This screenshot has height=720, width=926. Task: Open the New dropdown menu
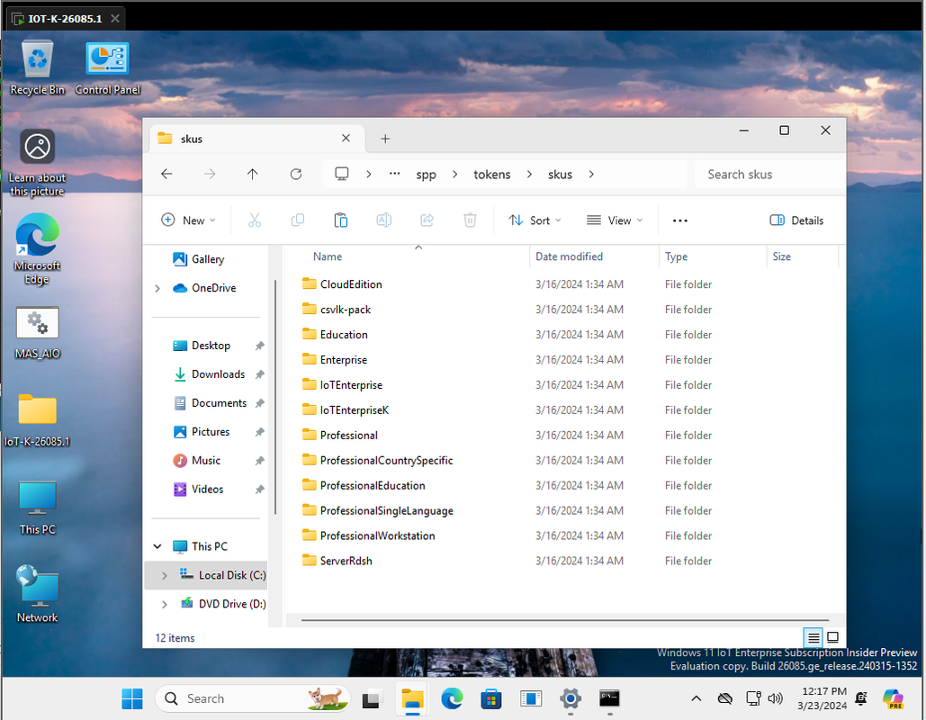pyautogui.click(x=188, y=220)
